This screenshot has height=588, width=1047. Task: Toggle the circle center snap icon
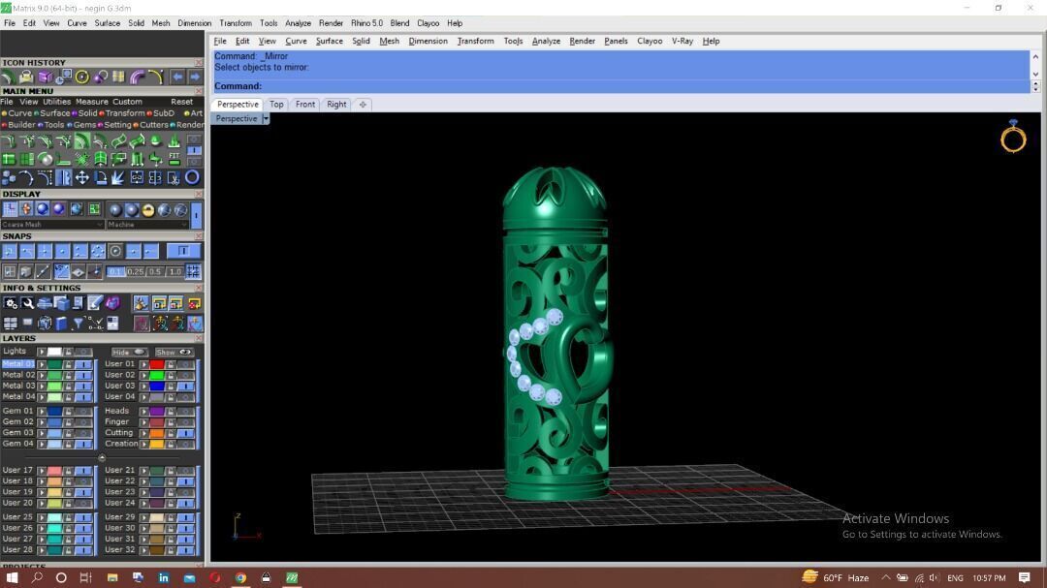coord(115,251)
